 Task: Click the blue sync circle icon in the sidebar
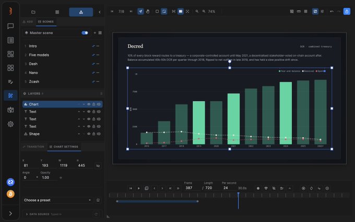point(10,182)
